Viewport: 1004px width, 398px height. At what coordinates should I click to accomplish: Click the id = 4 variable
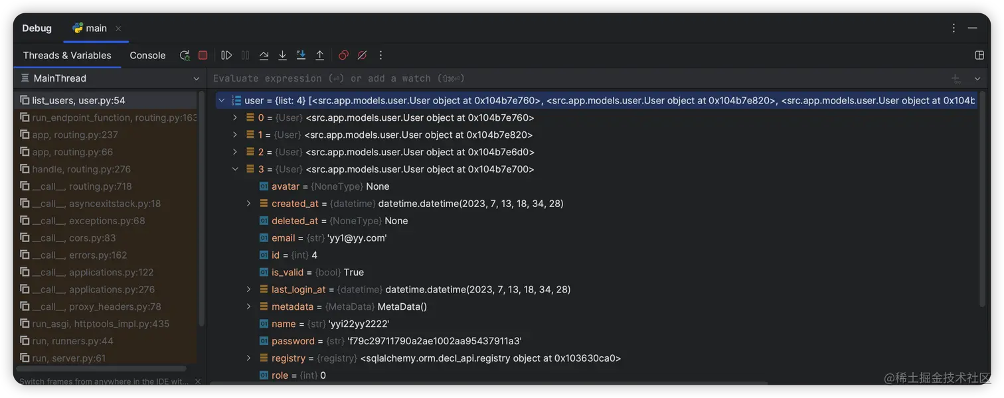click(288, 255)
